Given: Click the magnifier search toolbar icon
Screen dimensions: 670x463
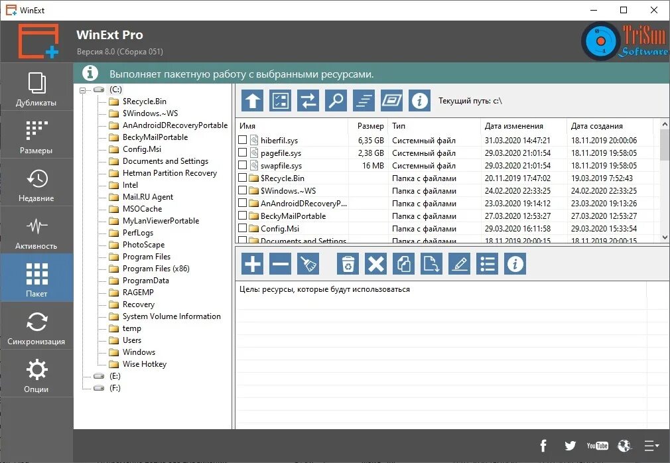Looking at the screenshot, I should [336, 101].
